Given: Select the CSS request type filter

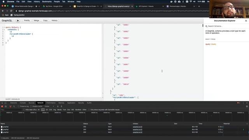Looking at the screenshot, I should (x=51, y=110).
